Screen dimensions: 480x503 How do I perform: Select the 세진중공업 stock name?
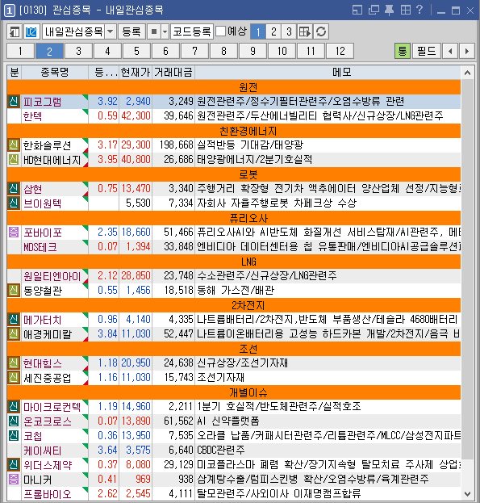coord(48,378)
